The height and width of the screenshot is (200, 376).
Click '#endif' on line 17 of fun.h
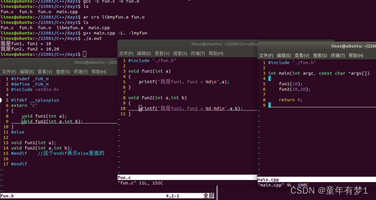pos(19,164)
